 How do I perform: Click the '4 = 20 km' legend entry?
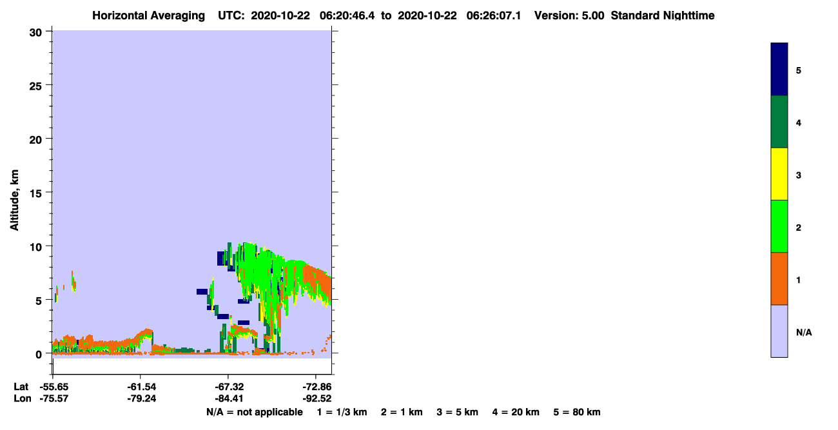(516, 412)
